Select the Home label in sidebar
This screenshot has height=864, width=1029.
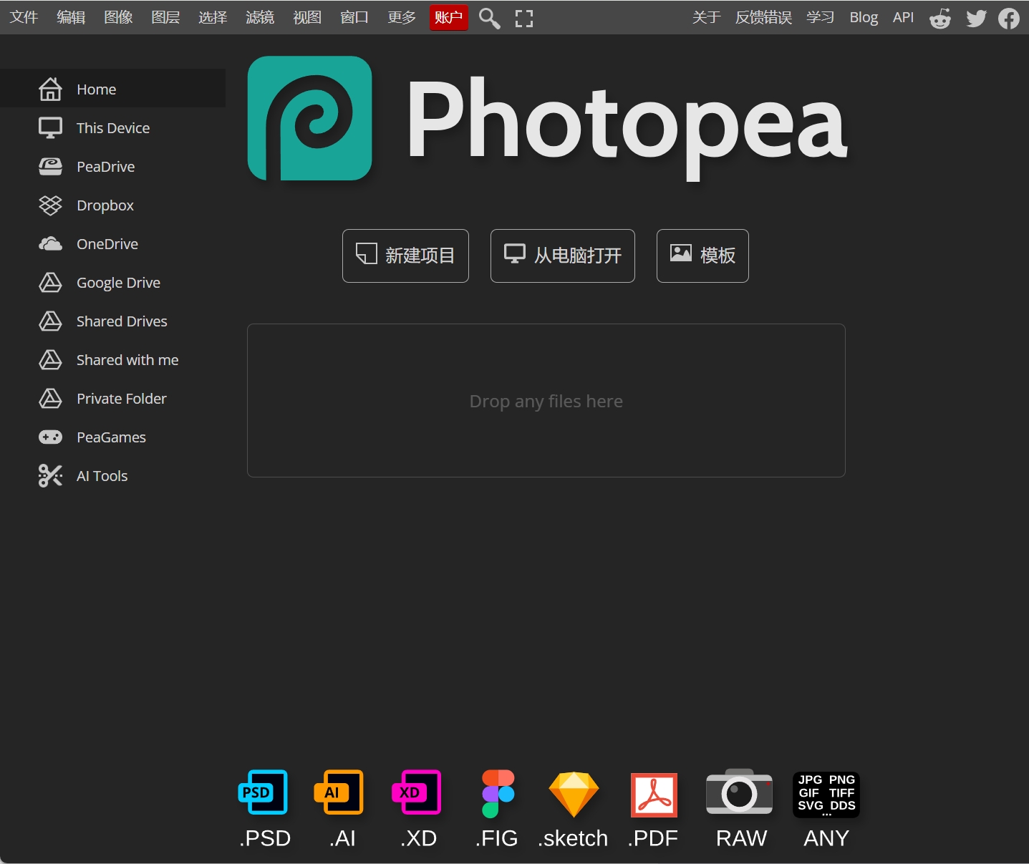click(97, 89)
